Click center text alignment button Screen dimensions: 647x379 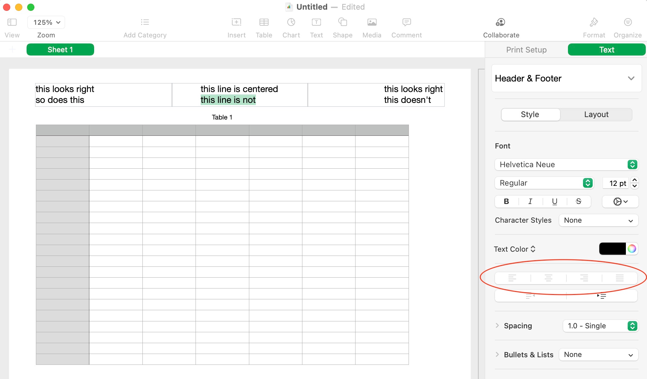548,278
